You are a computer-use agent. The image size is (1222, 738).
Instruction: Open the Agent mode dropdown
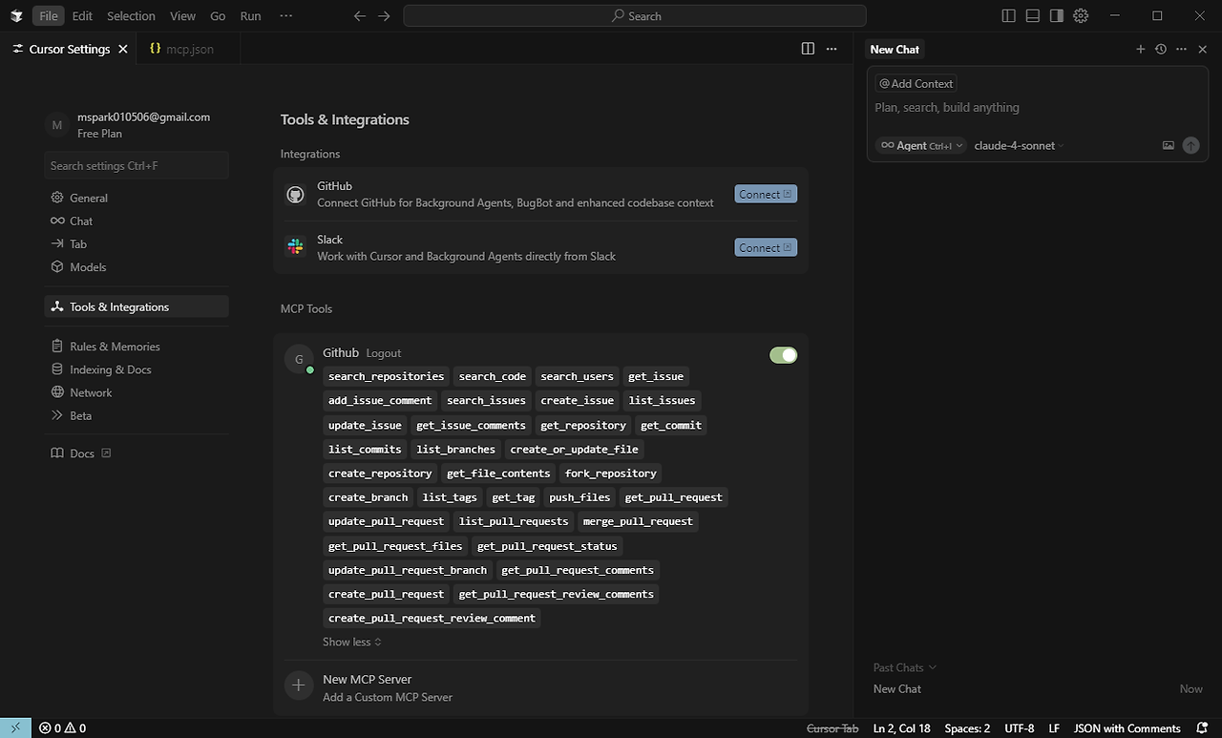point(920,145)
